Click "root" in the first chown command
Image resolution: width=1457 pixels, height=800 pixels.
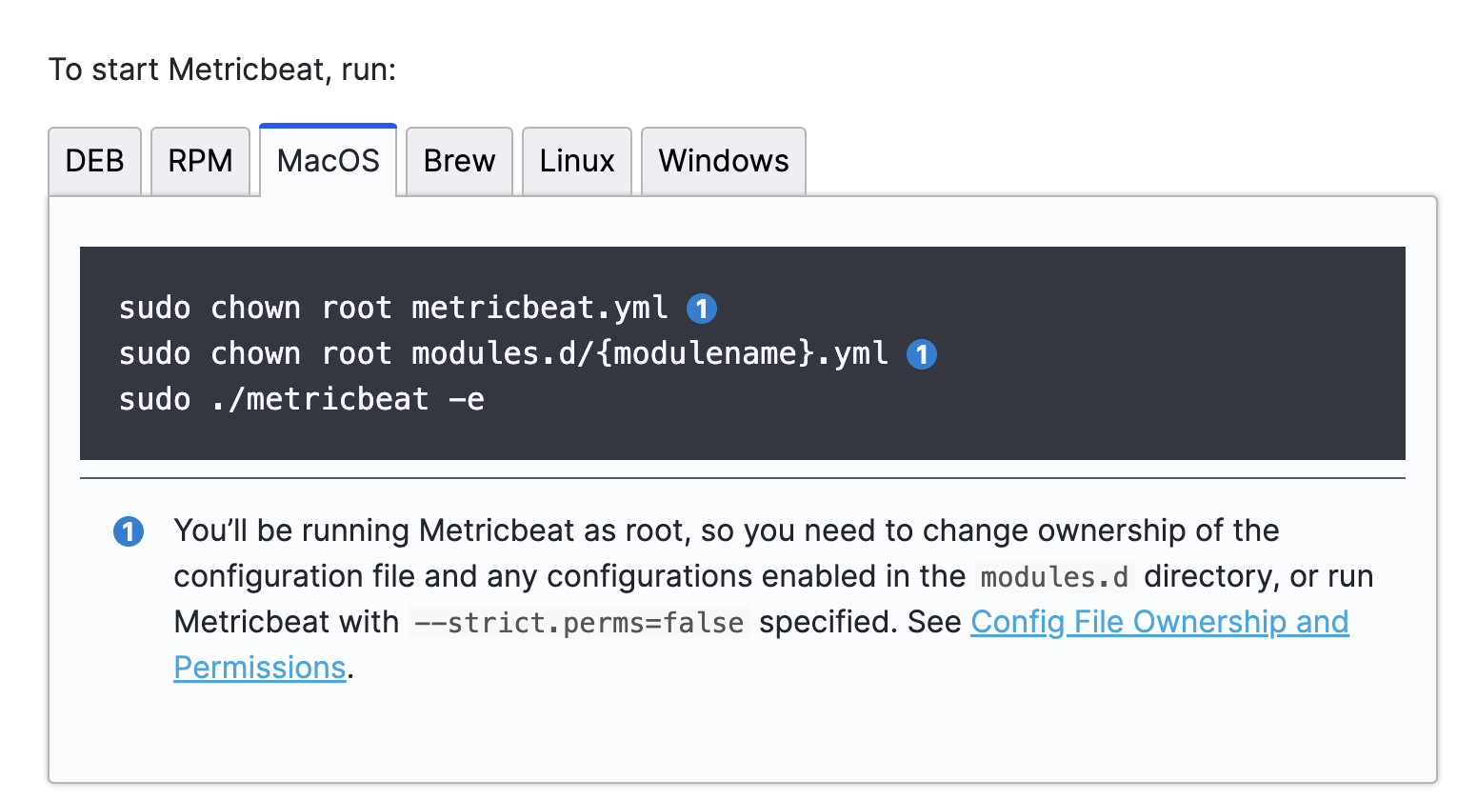pos(356,308)
